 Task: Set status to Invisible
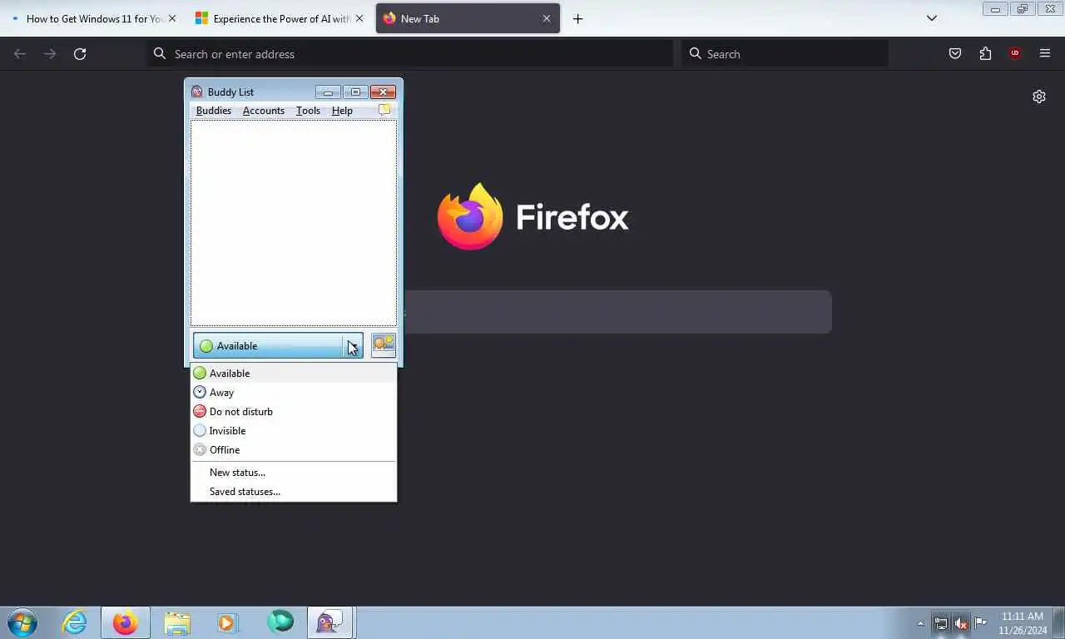(x=294, y=431)
